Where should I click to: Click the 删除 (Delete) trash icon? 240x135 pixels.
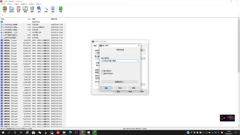click(x=32, y=9)
